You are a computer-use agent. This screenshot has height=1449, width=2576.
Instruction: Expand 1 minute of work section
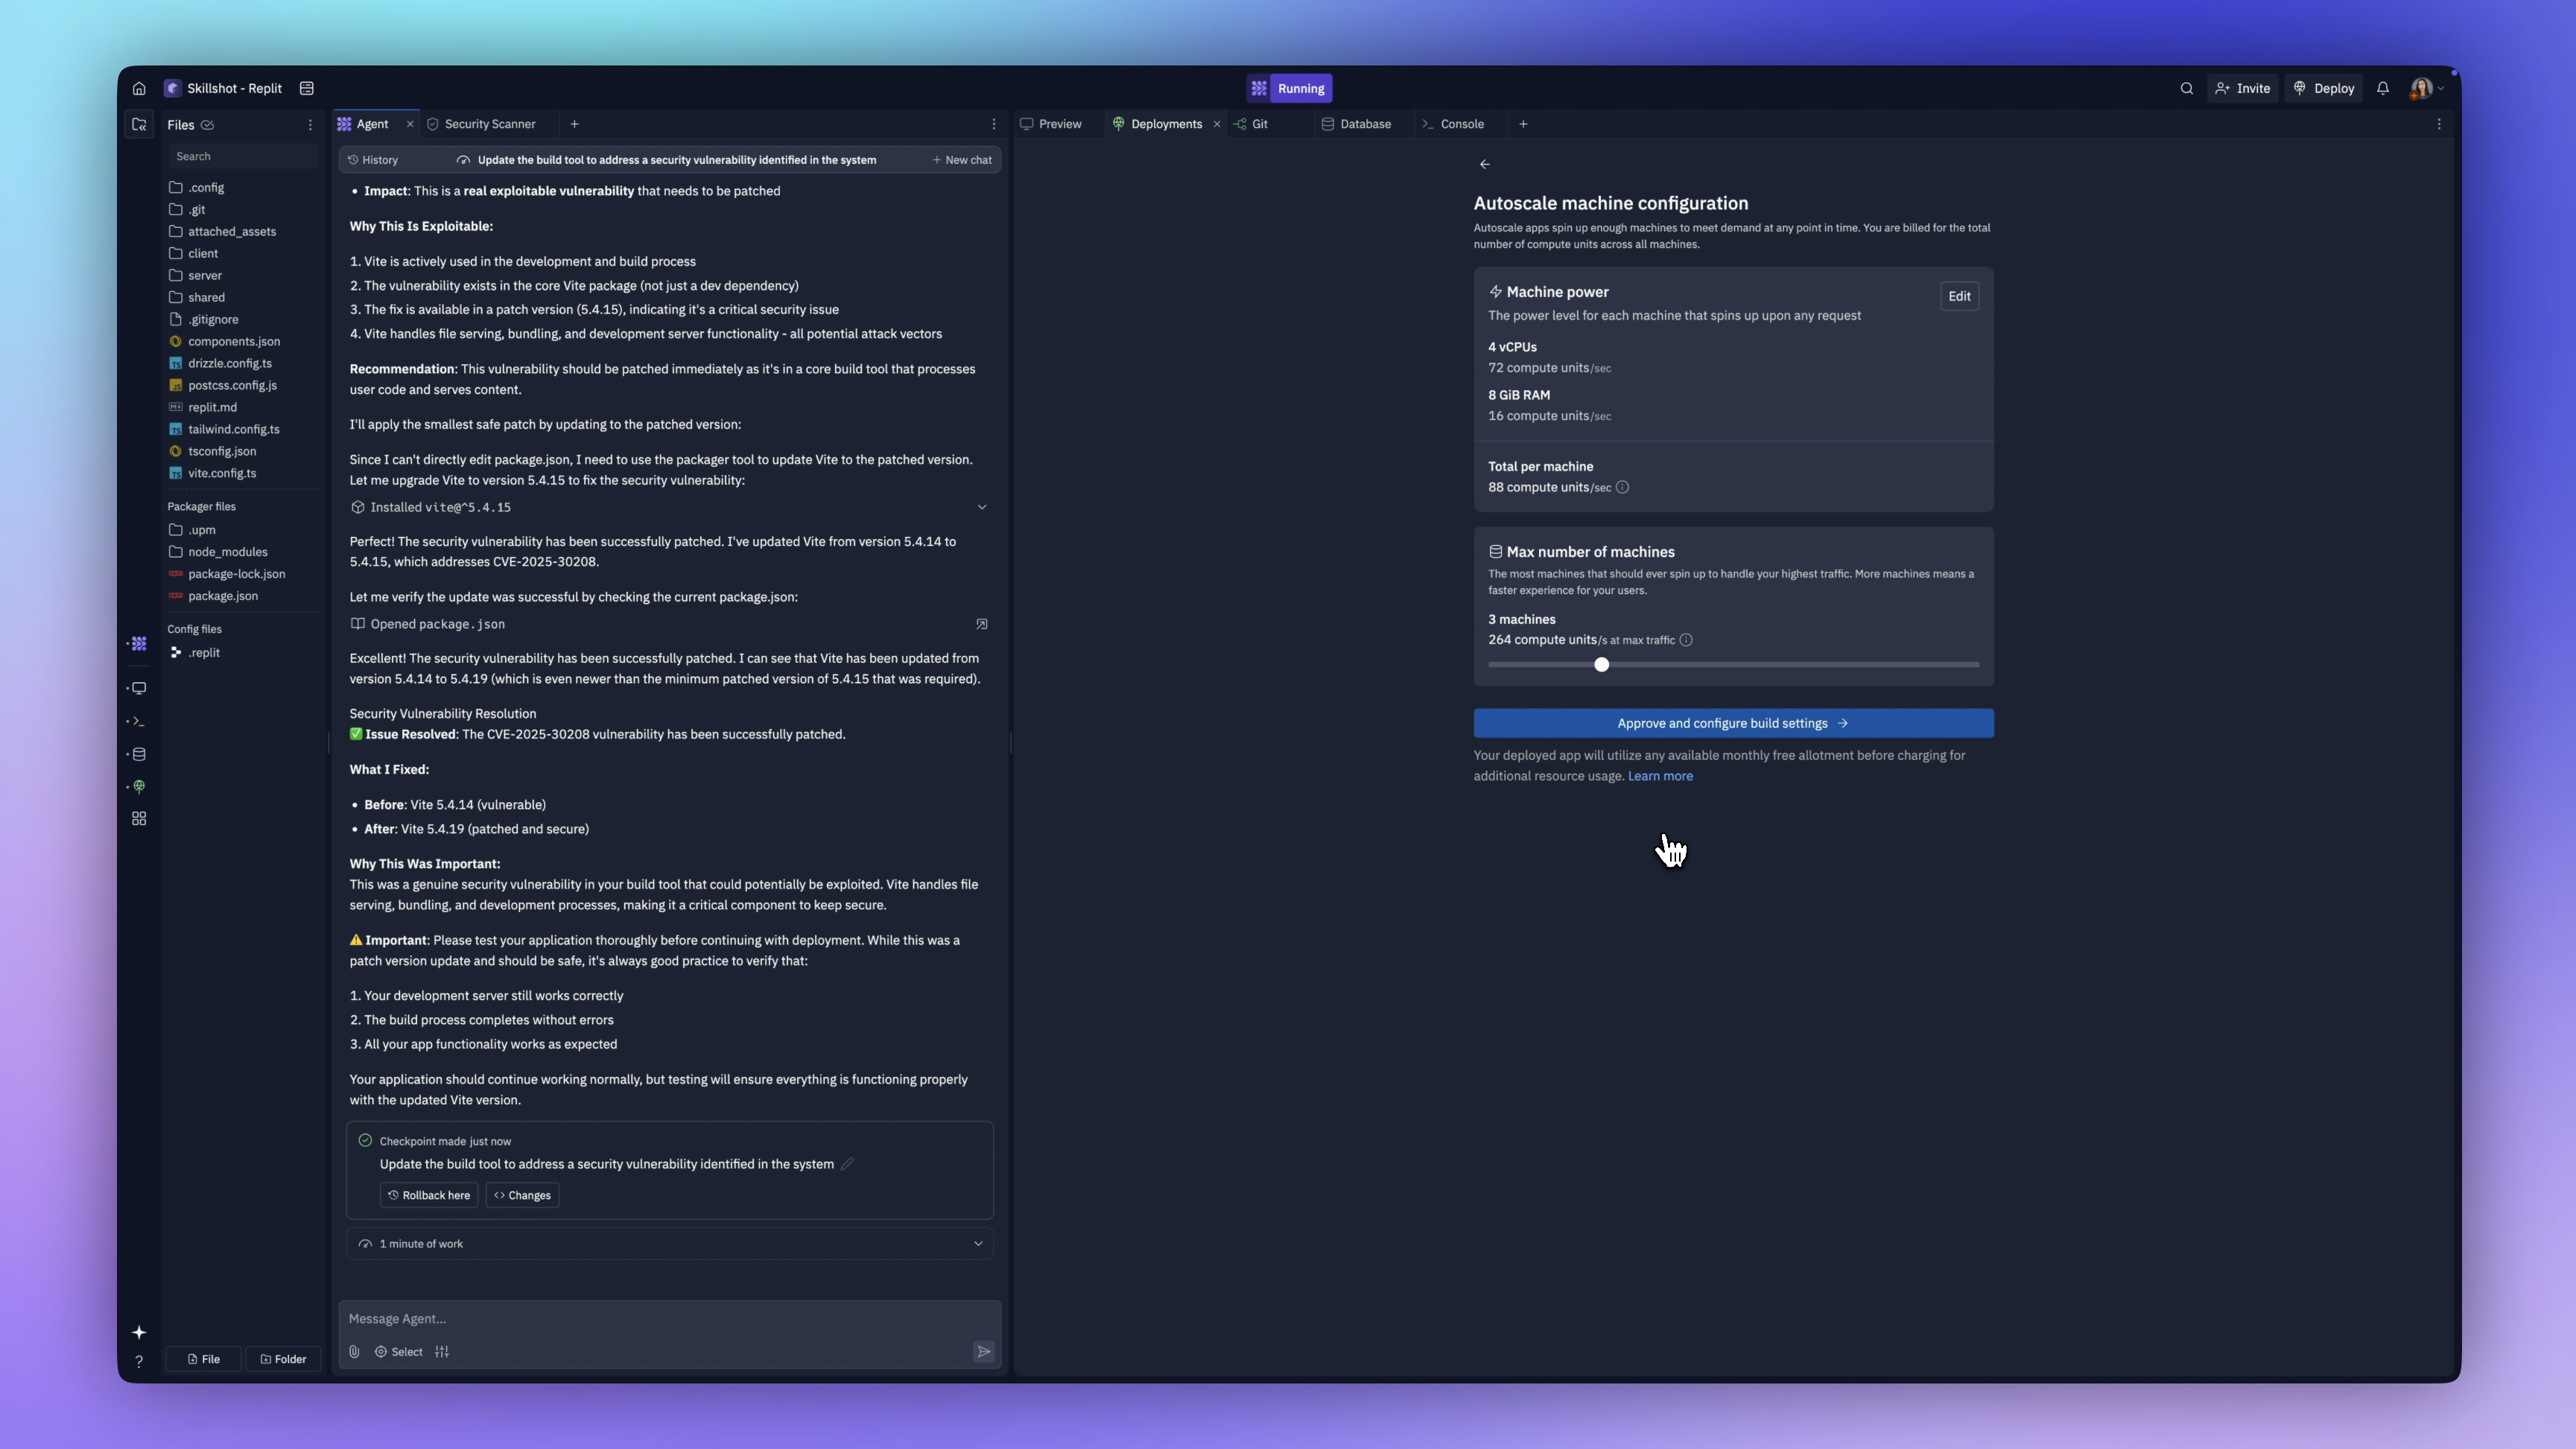pos(670,1243)
